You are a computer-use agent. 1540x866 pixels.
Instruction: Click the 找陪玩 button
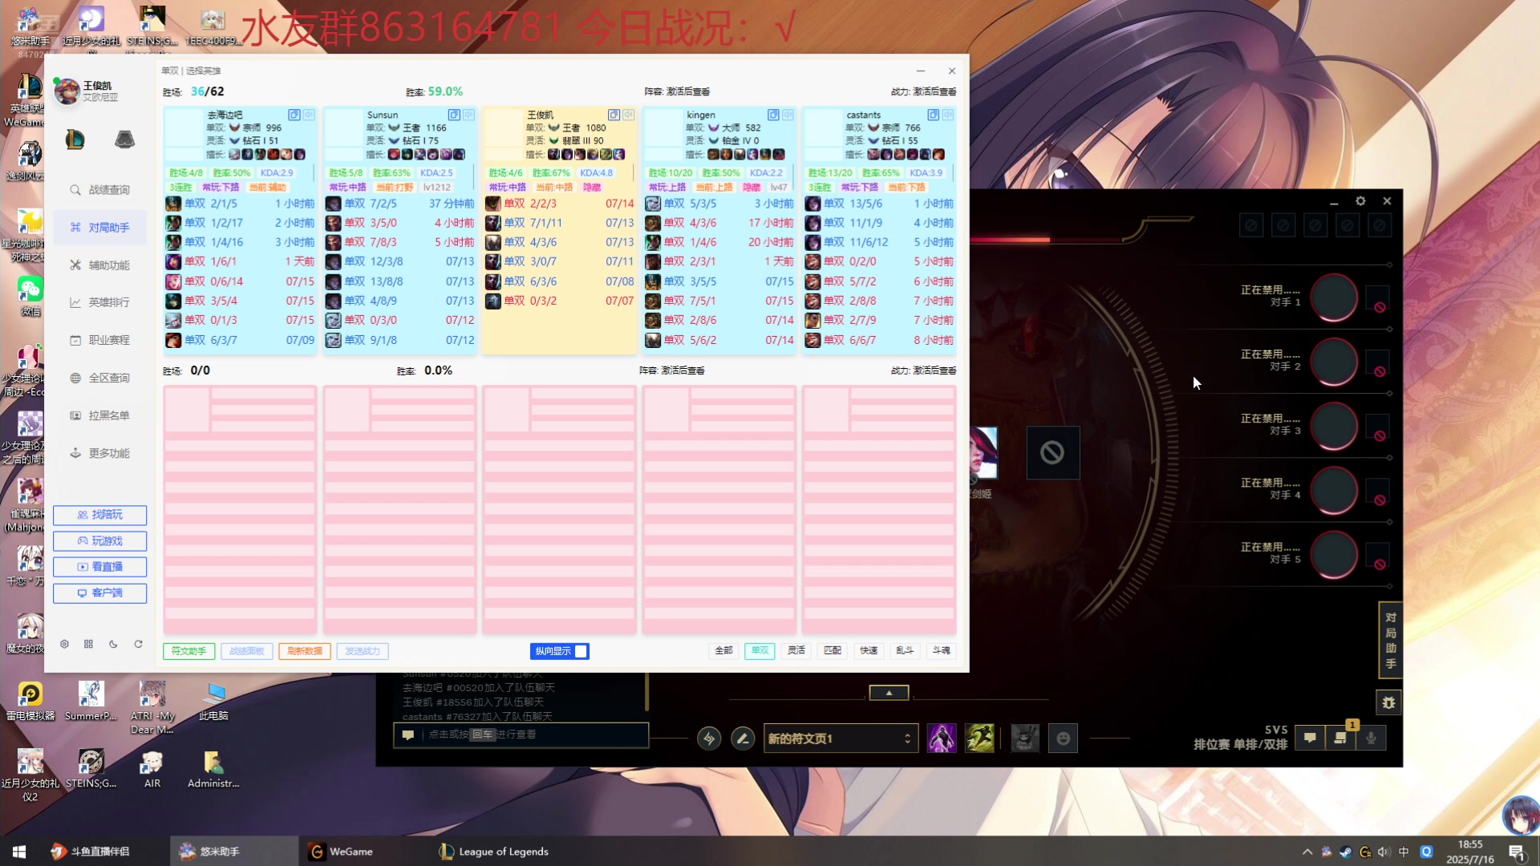pyautogui.click(x=100, y=515)
